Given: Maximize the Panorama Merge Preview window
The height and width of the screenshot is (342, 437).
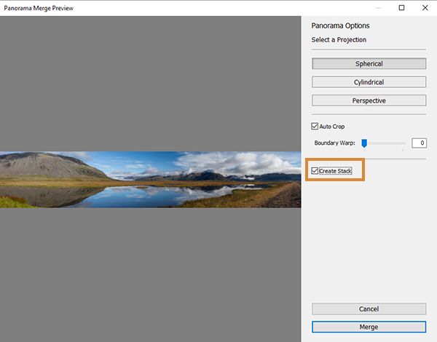Looking at the screenshot, I should pos(401,8).
